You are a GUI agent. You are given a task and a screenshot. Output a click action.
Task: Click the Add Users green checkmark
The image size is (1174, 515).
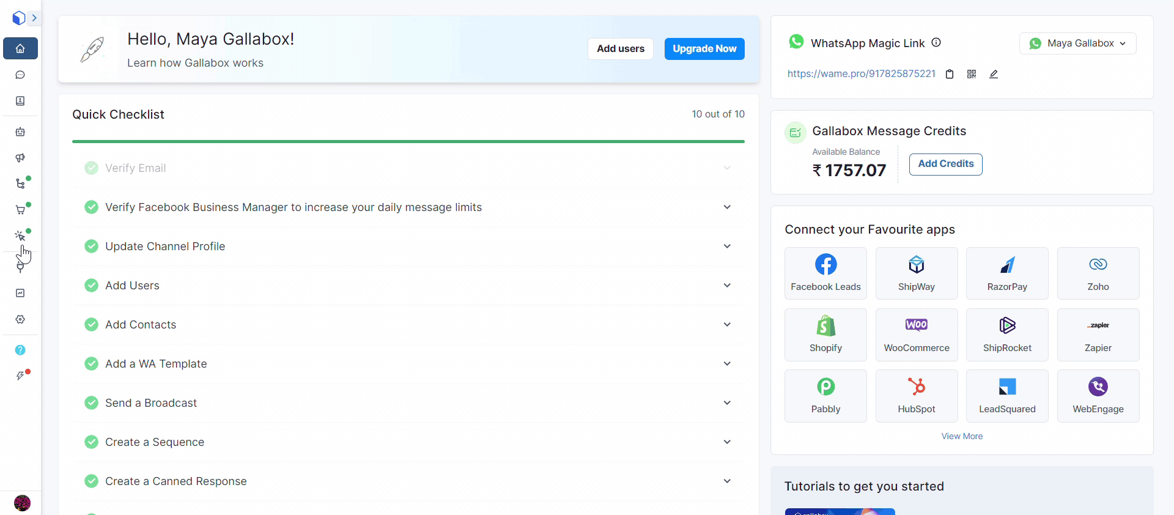pyautogui.click(x=91, y=286)
